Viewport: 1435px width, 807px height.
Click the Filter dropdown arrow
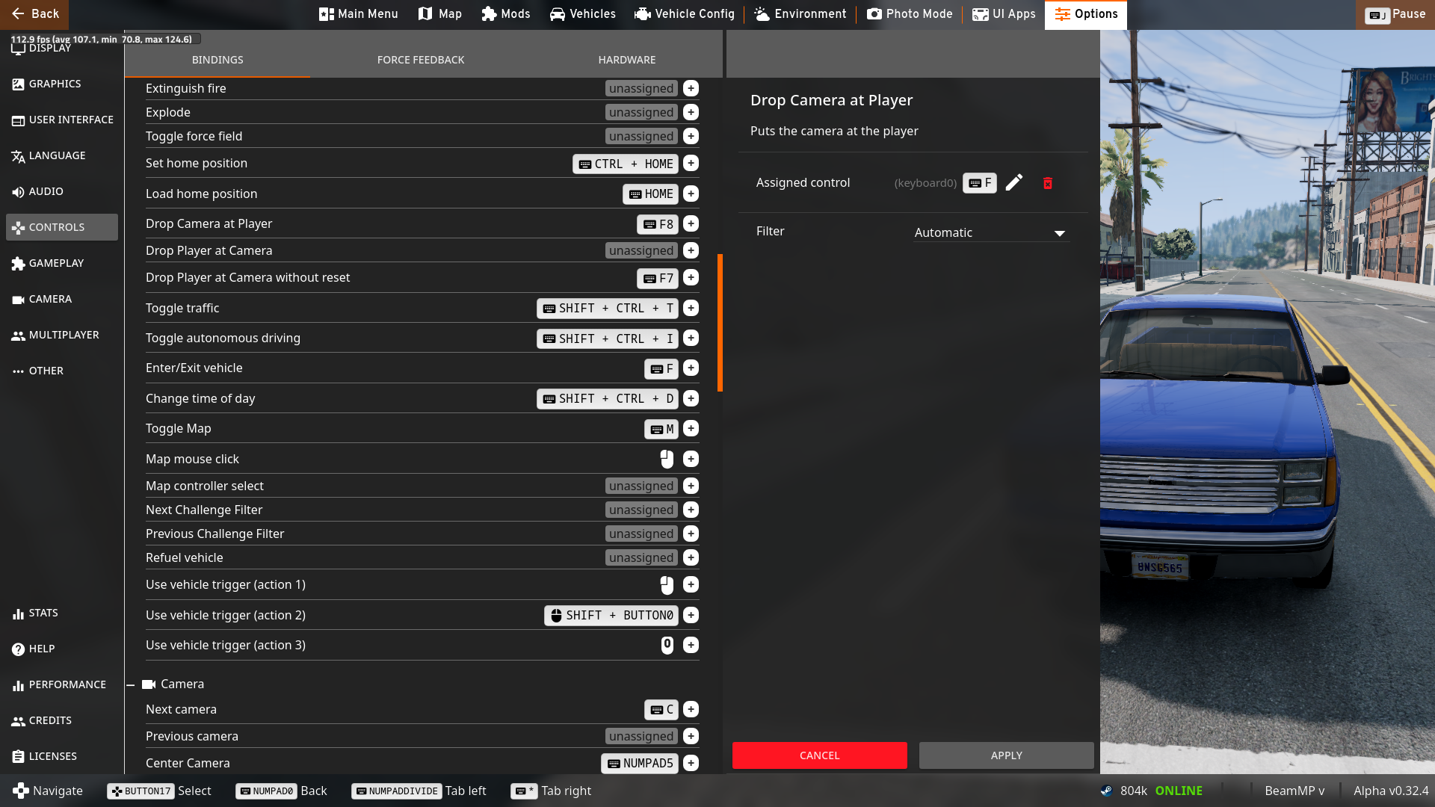pos(1059,233)
